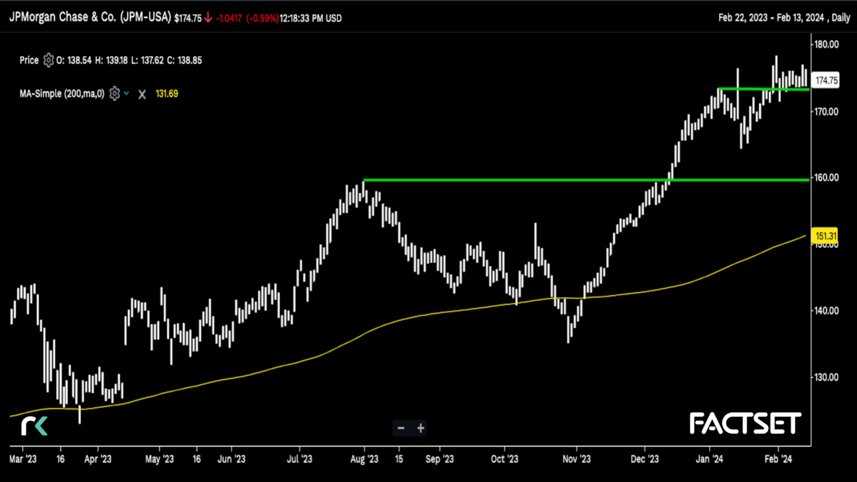This screenshot has height=482, width=857.
Task: Click the Dec '23 x-axis label
Action: 645,459
